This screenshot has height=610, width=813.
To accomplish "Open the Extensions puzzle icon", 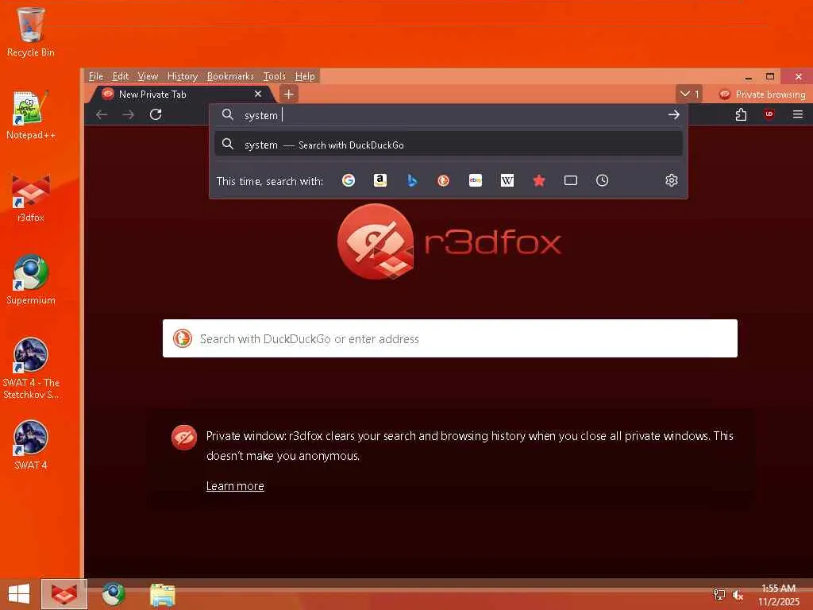I will tap(741, 114).
